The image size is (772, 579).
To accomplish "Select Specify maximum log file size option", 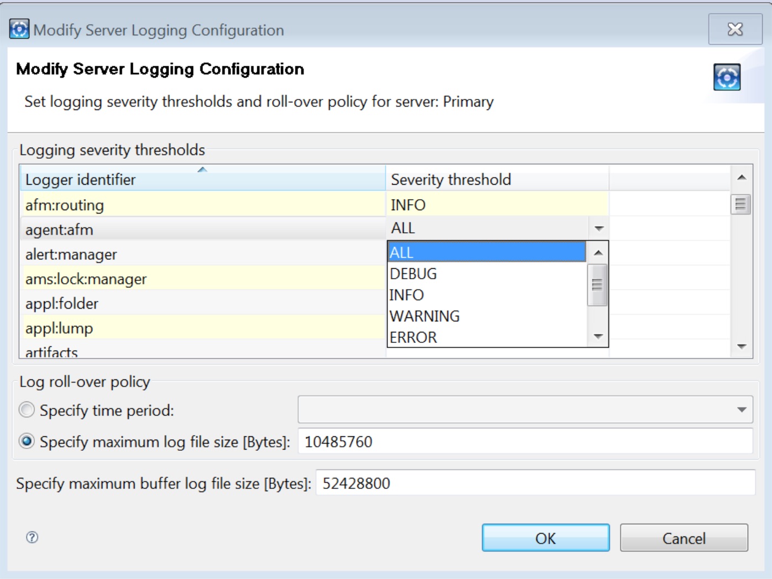I will click(x=27, y=441).
